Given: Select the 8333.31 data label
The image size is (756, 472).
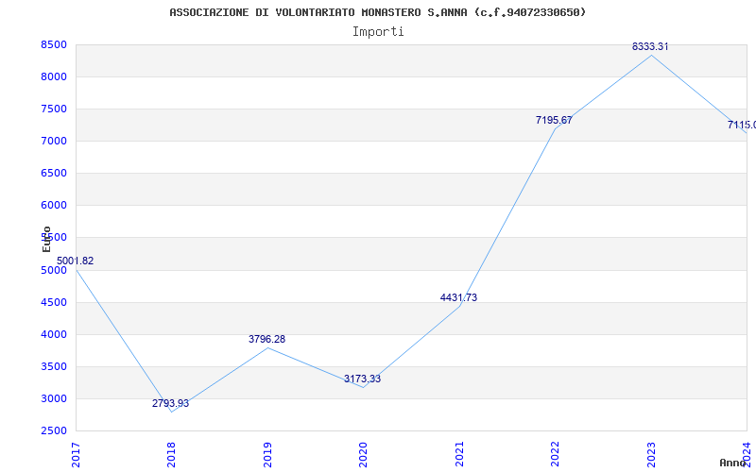Looking at the screenshot, I should [x=650, y=46].
